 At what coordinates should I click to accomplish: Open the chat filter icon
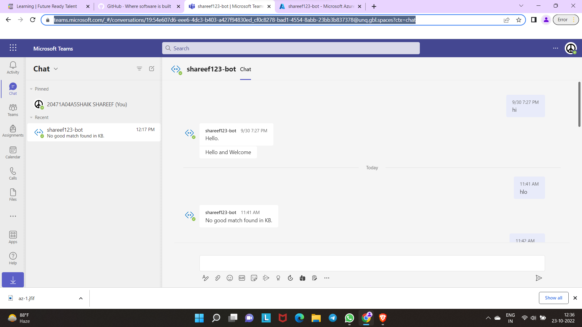click(139, 69)
